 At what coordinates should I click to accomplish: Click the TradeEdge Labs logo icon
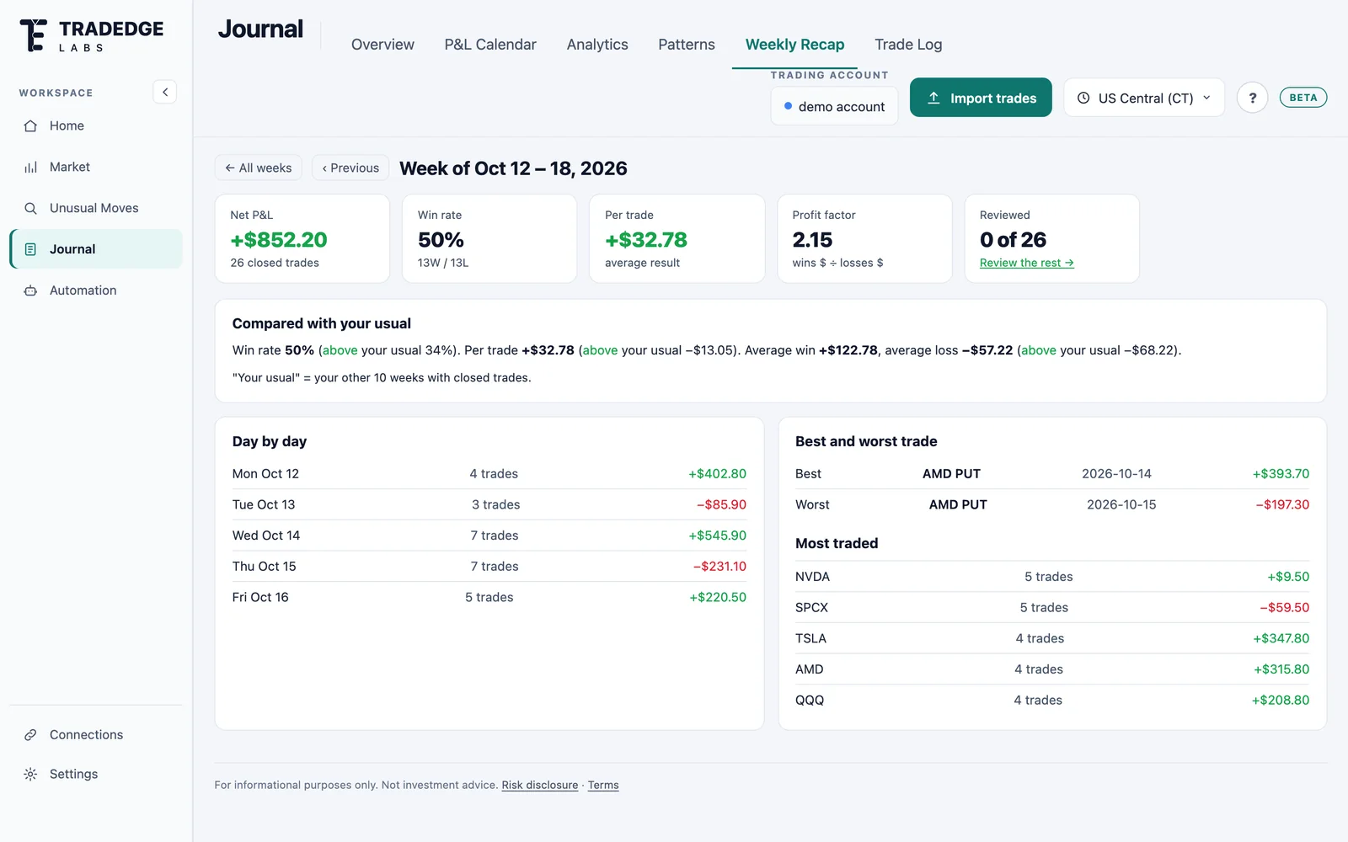tap(33, 35)
